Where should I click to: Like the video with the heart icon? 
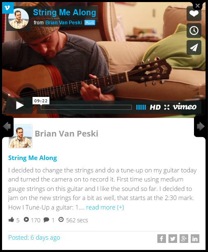(194, 14)
